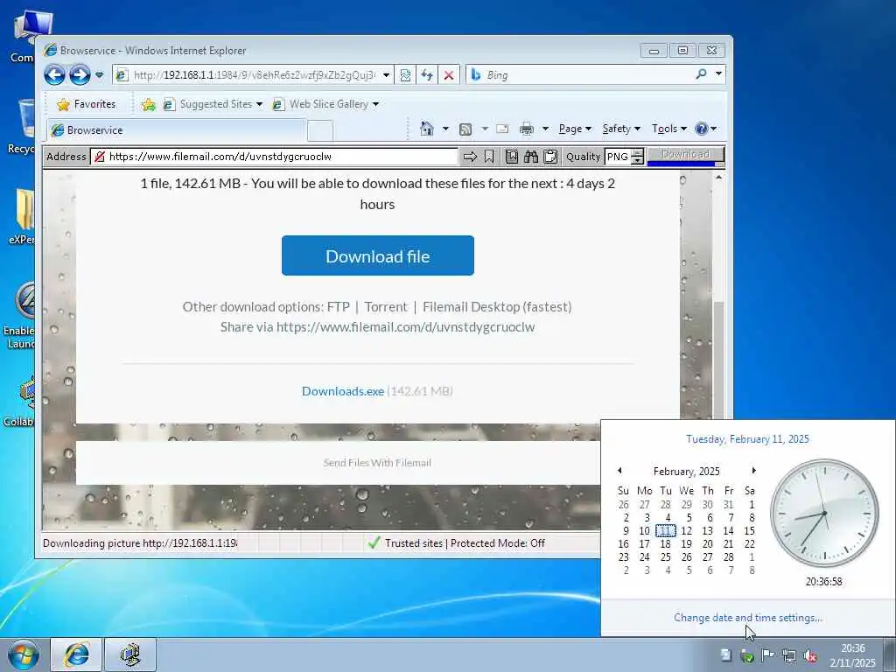Click the Browservice Go arrow icon

pyautogui.click(x=470, y=157)
